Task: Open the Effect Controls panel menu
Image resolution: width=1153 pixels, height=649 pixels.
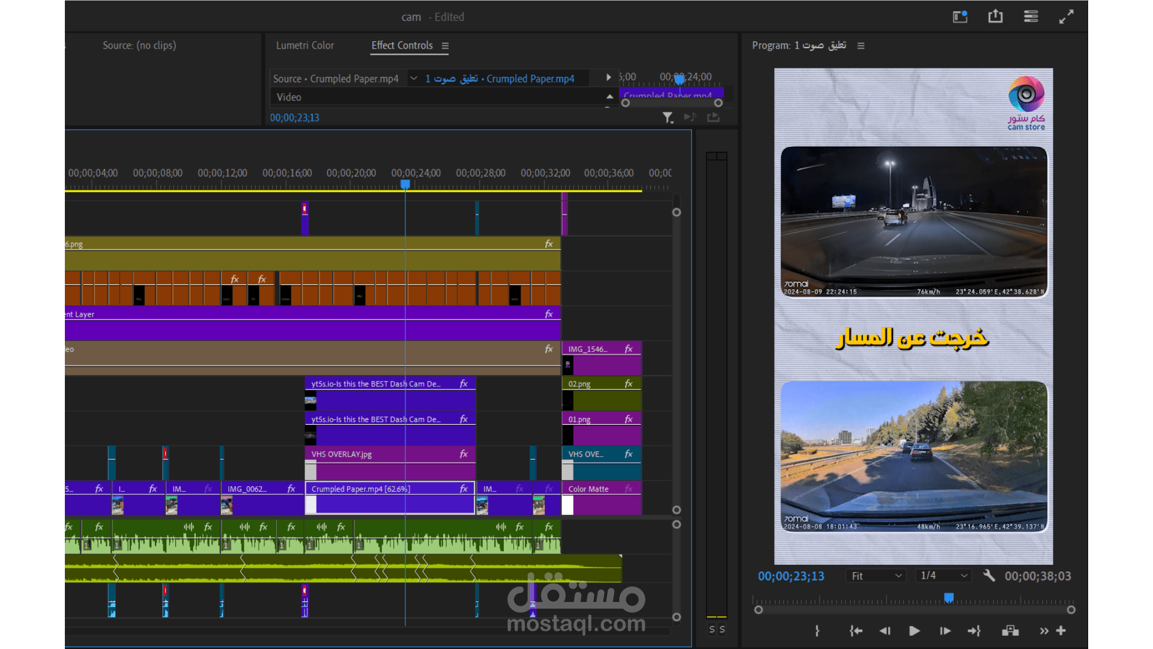Action: [x=445, y=46]
